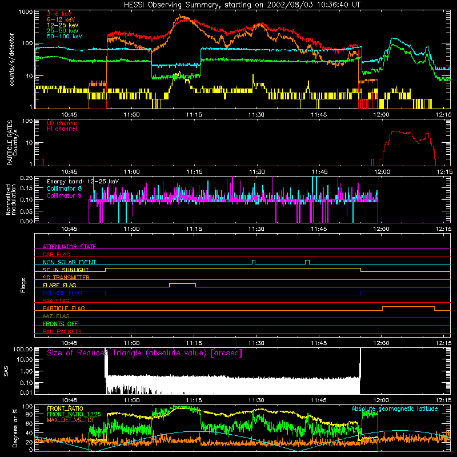Click the 12:00 tick label under particle rates panel
This screenshot has width=457, height=457.
(382, 172)
